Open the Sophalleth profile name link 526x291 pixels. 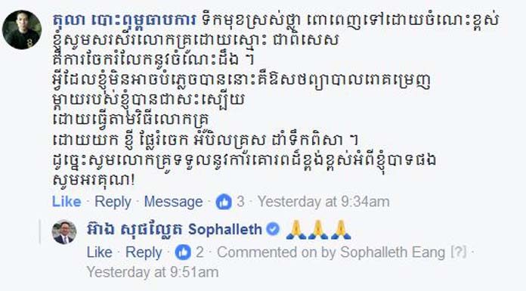click(x=174, y=230)
